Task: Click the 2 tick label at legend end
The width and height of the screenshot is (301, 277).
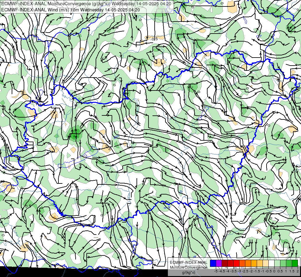Action: (x=298, y=271)
